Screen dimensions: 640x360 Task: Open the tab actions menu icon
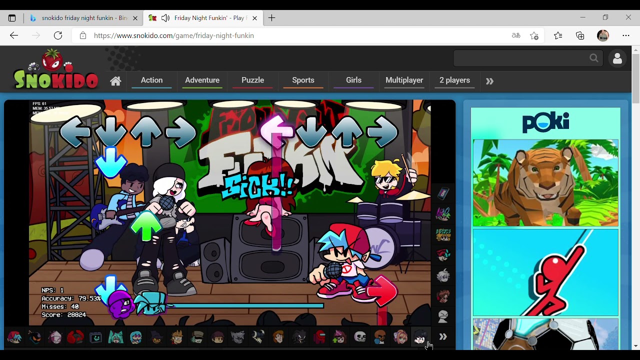12,18
